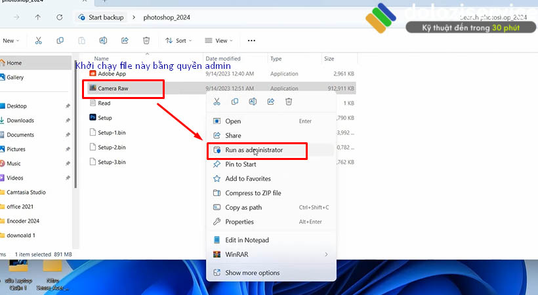Click the Date modified column header

[223, 59]
